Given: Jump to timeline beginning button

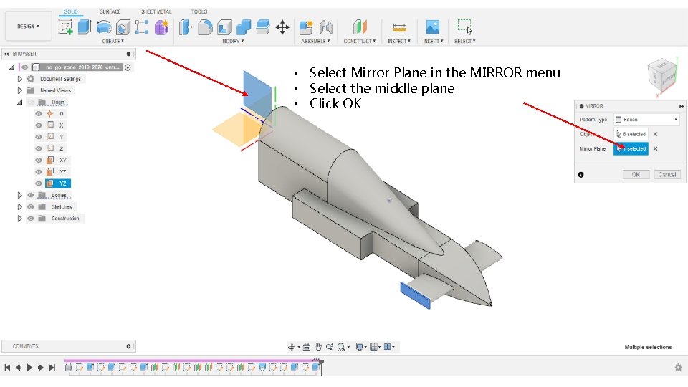Looking at the screenshot, I should pos(7,367).
